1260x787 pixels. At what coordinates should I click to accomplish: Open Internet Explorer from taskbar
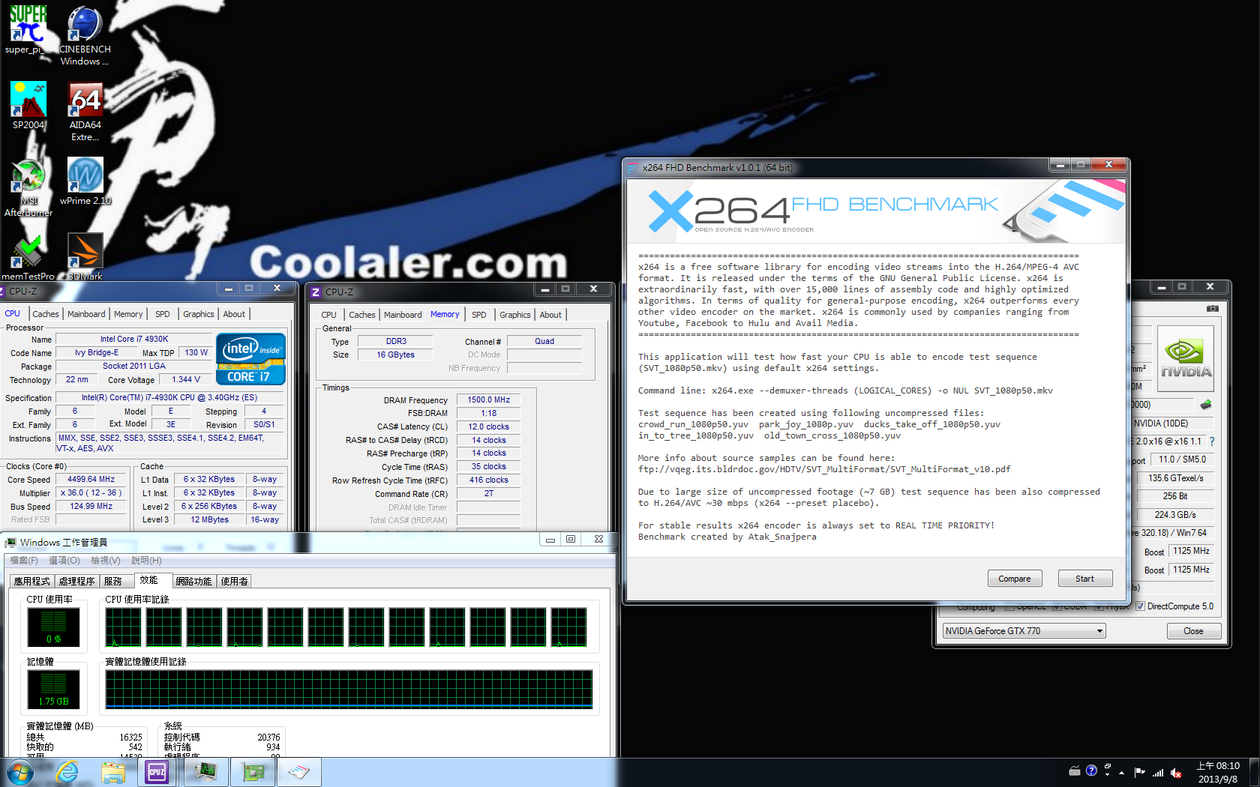(x=67, y=772)
